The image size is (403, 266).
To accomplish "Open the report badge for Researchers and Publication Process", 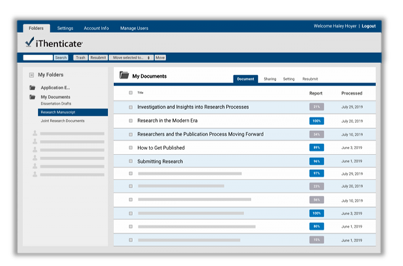I will (x=317, y=134).
